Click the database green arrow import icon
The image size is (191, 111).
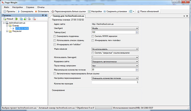25,19
